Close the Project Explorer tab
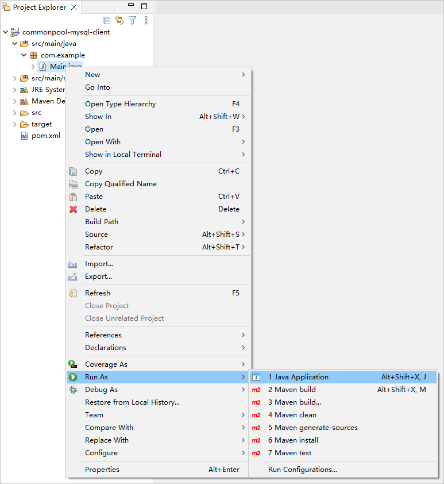The width and height of the screenshot is (444, 484). (x=74, y=7)
